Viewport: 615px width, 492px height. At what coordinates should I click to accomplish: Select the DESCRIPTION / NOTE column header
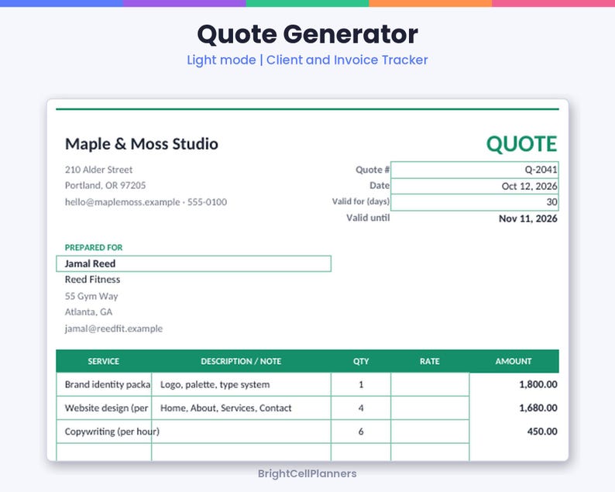point(241,361)
